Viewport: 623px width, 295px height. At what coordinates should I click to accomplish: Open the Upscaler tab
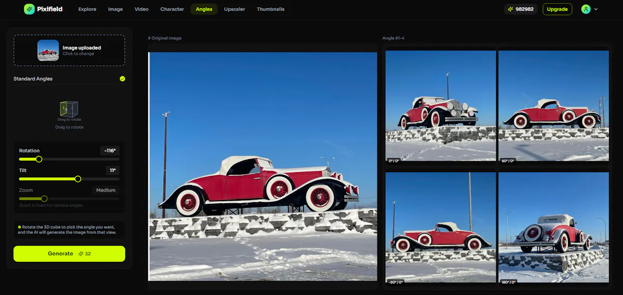point(235,9)
